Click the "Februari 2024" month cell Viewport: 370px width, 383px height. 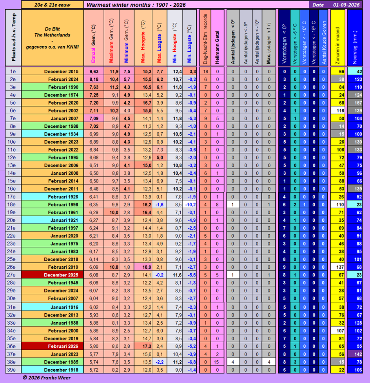click(53, 79)
